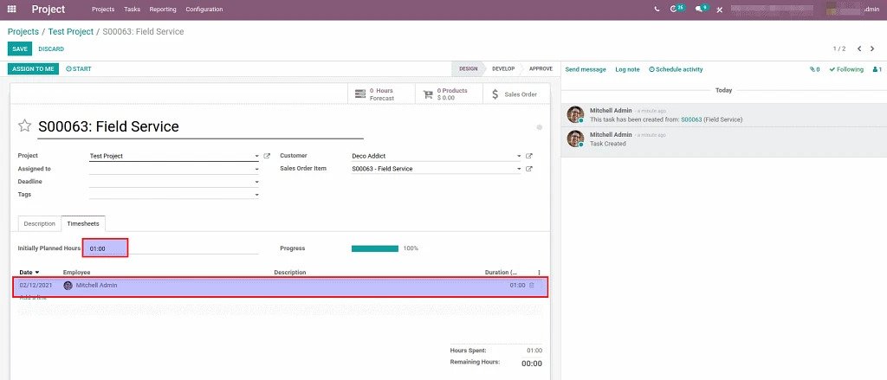Click the 02/12/2021 timesheet date cell
This screenshot has height=380, width=887.
[36, 286]
